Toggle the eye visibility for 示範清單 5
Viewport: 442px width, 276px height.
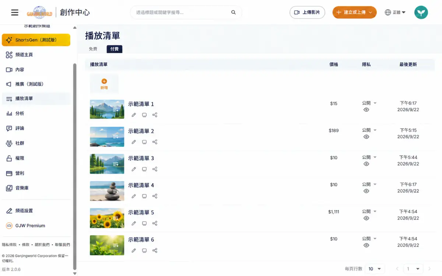pyautogui.click(x=366, y=218)
